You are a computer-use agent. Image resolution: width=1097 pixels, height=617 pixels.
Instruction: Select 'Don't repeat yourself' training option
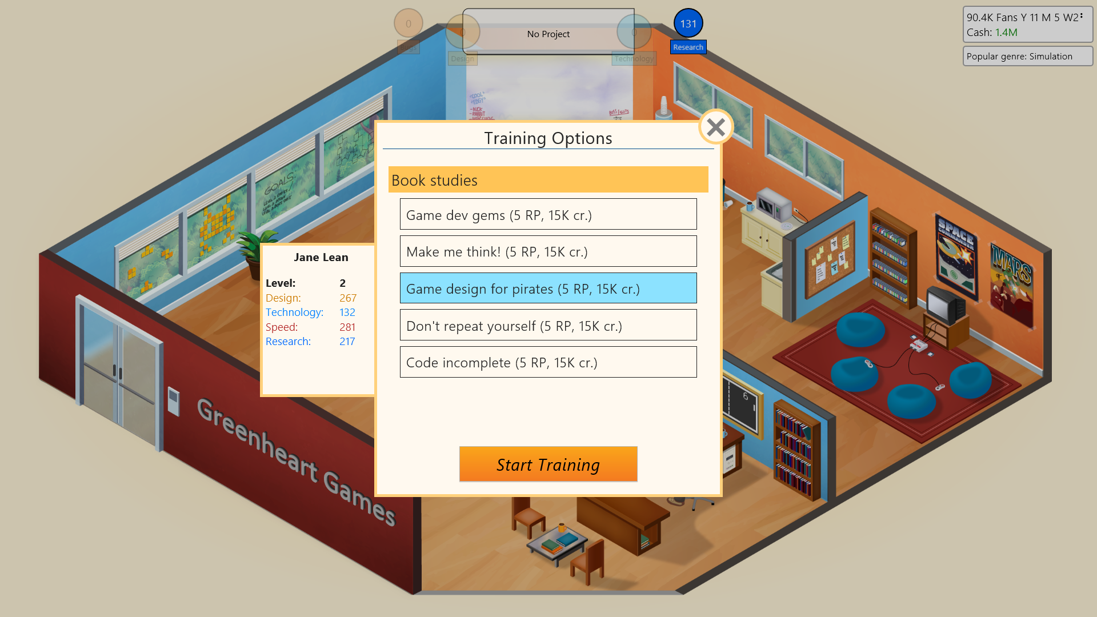(x=548, y=324)
